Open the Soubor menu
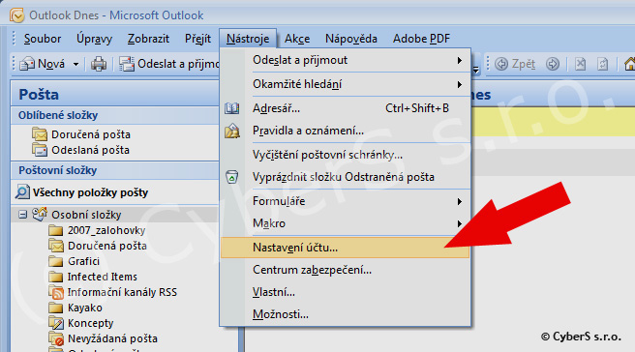The image size is (635, 352). [x=43, y=39]
